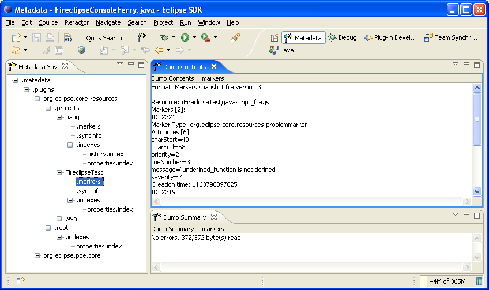Switch to the Debug perspective
Viewport: 489px width, 290px height.
[x=343, y=37]
